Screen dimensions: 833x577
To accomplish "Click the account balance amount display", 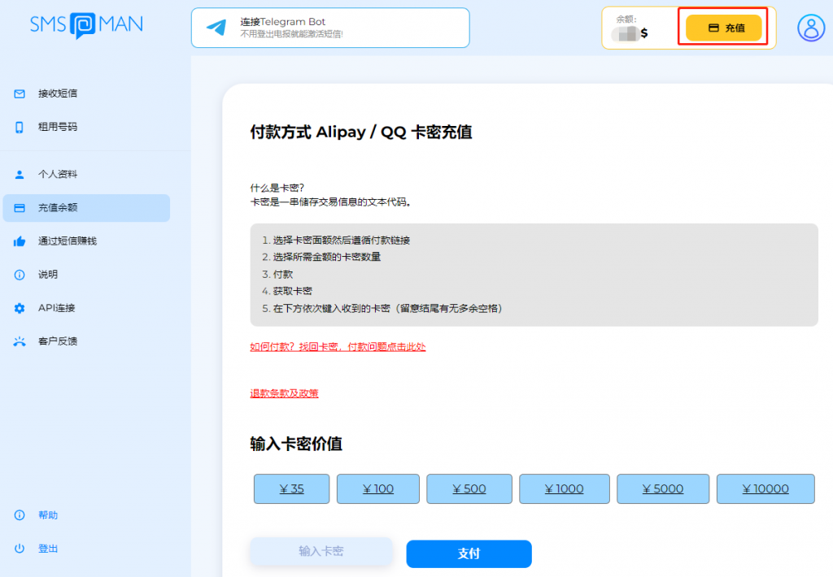I will click(x=630, y=33).
